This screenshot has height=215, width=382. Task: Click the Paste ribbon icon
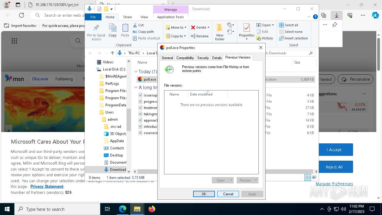pos(125,30)
